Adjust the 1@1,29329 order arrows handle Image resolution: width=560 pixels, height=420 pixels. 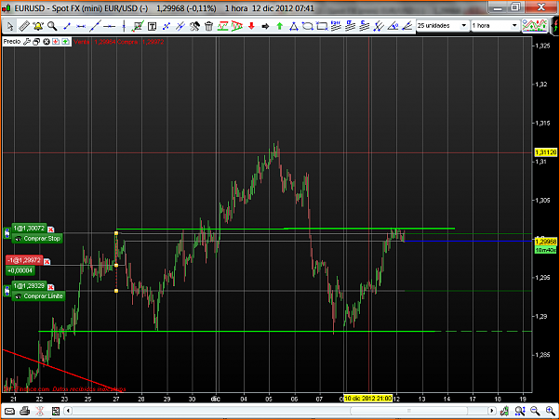7,291
